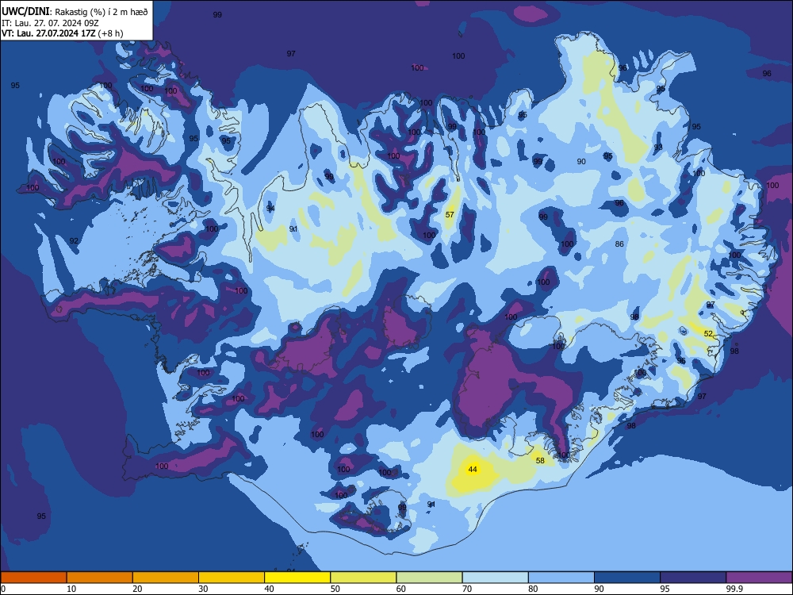793x595 pixels.
Task: Click the 'VT: Lau. 27.07.2024 17Z (+8 h)' line
Action: [62, 33]
